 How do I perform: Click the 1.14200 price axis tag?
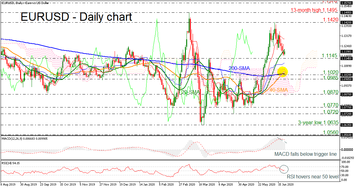[346, 23]
